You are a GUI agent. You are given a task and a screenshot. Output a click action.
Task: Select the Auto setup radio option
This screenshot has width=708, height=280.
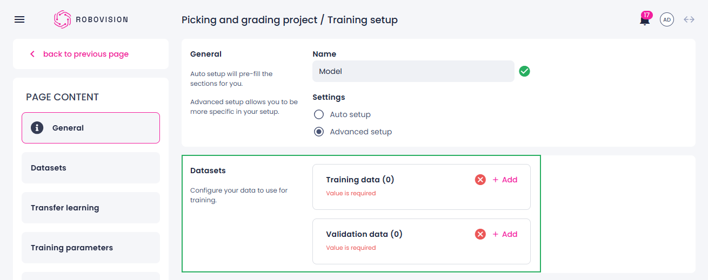319,114
